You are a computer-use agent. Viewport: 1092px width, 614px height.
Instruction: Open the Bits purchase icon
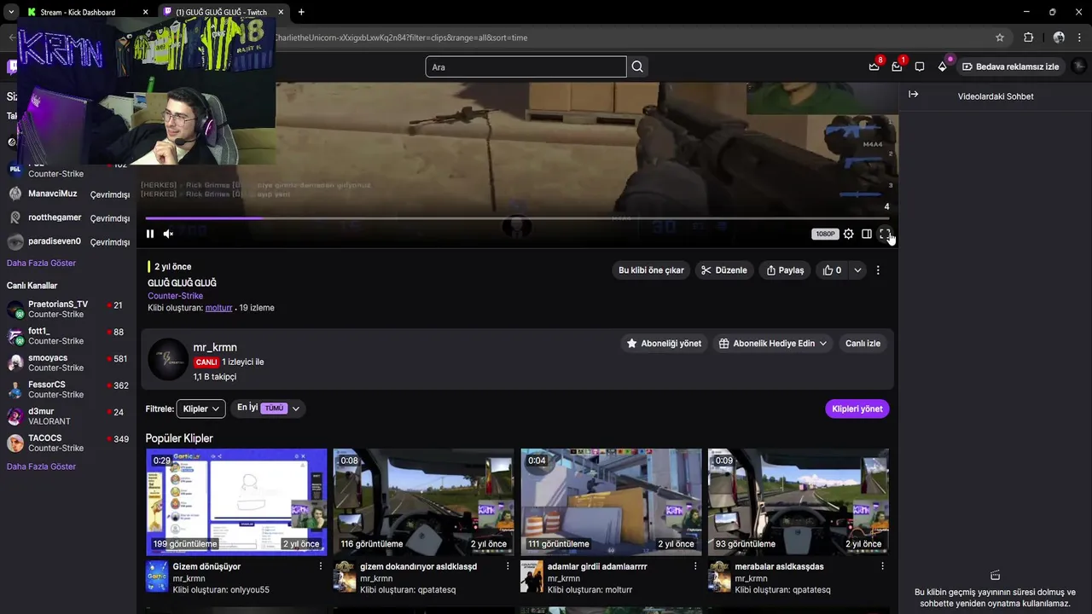click(943, 67)
